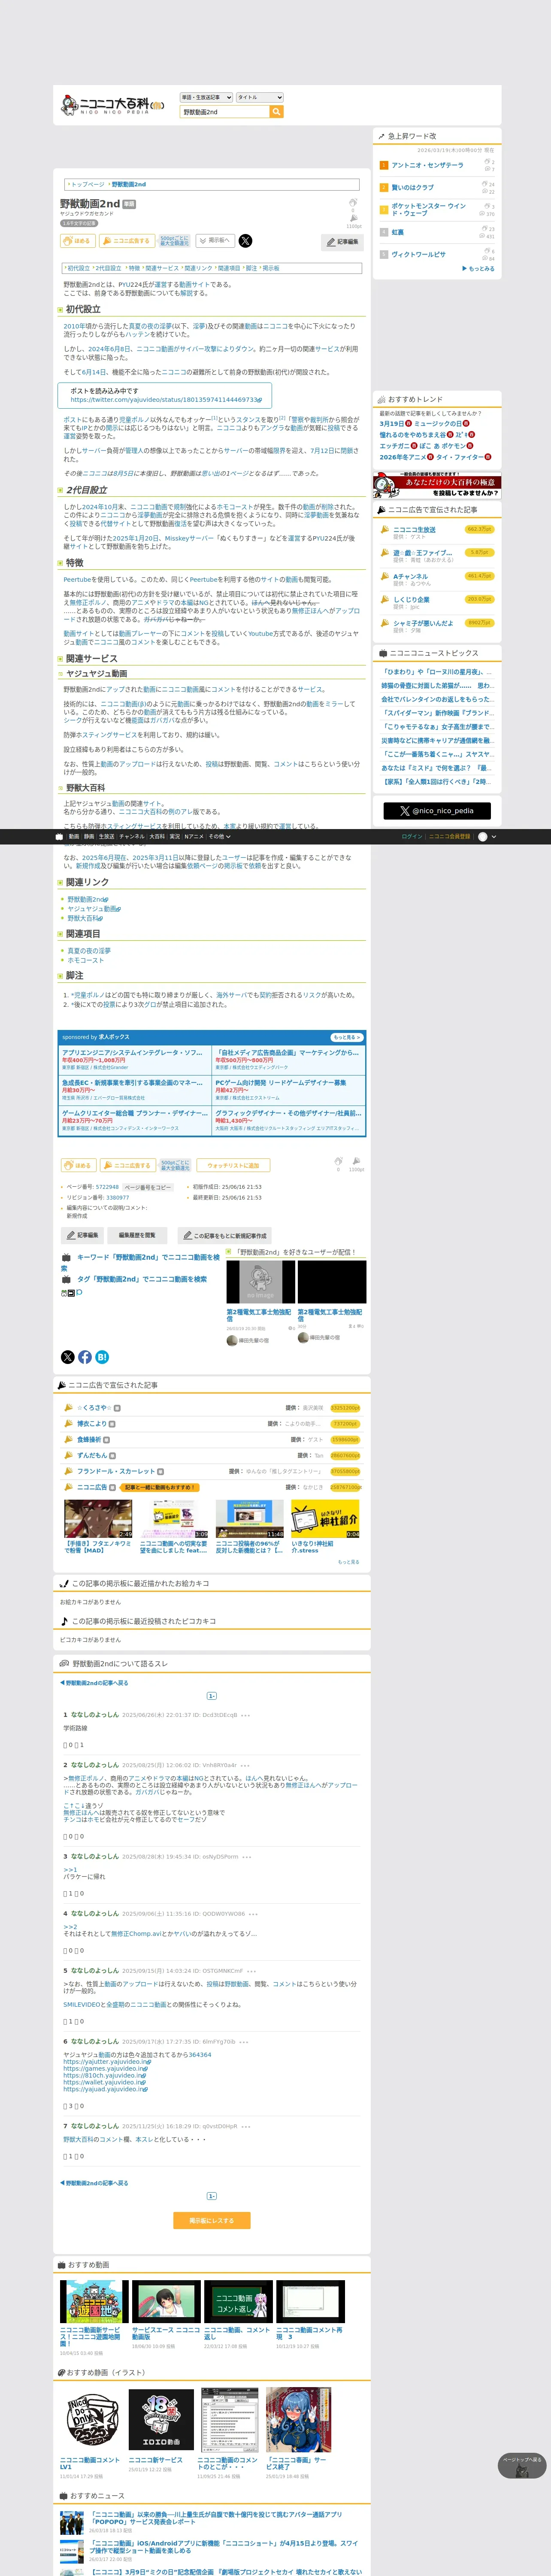551x2576 pixels.
Task: Click the Facebook share icon
Action: coord(85,1357)
